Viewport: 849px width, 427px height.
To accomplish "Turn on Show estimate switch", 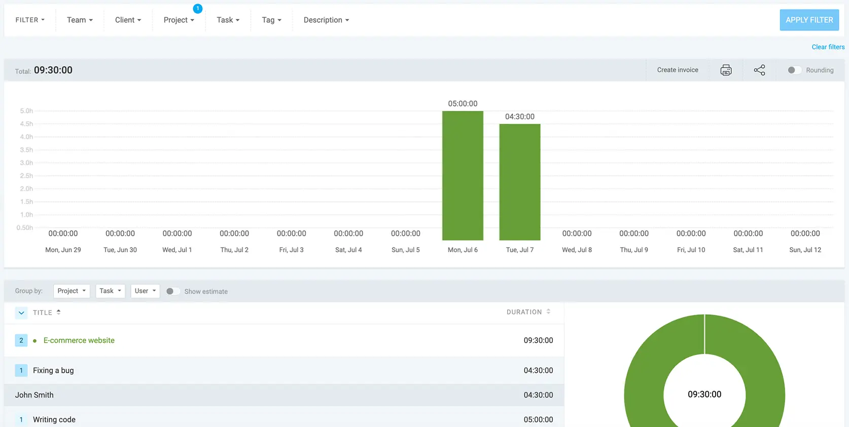I will tap(173, 291).
